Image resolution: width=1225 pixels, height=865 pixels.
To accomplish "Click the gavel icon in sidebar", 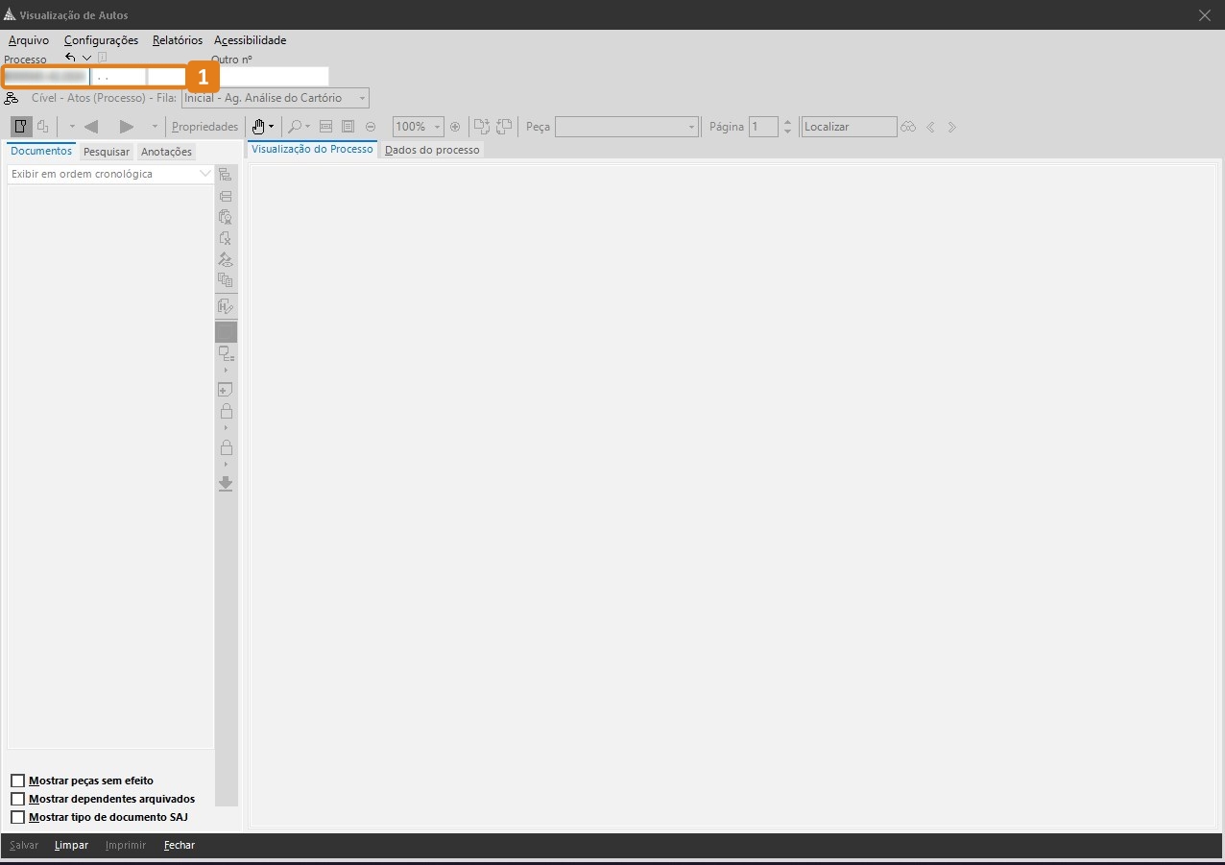I will pyautogui.click(x=226, y=259).
